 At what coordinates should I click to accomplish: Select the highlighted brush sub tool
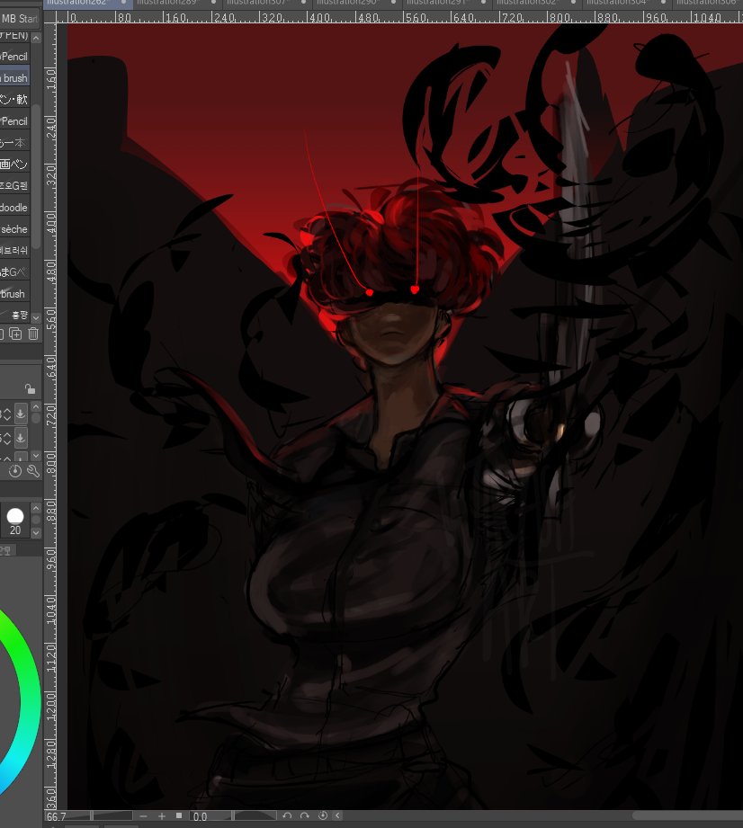pos(14,77)
